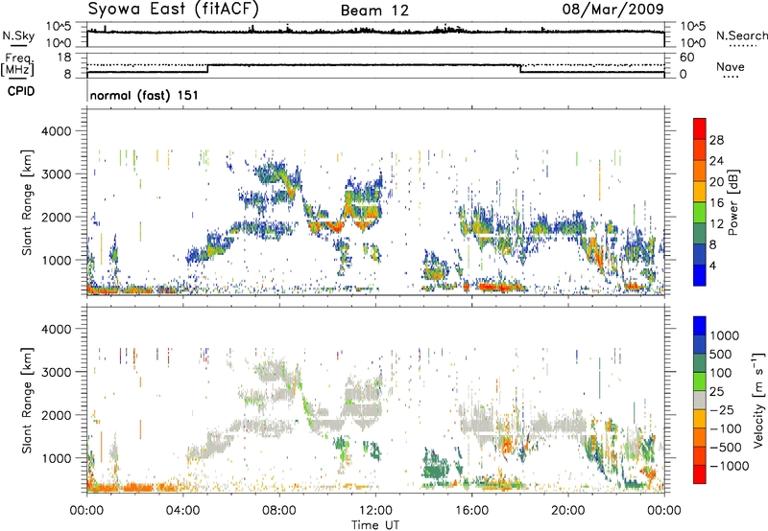Click "Slant Range [km]" label of velocity panel
Screen dimensions: 768x531
tap(27, 401)
